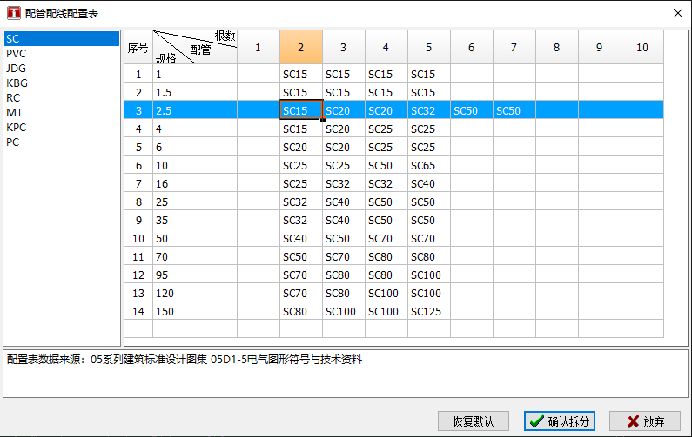
Task: Select RC conduit type
Action: [13, 97]
